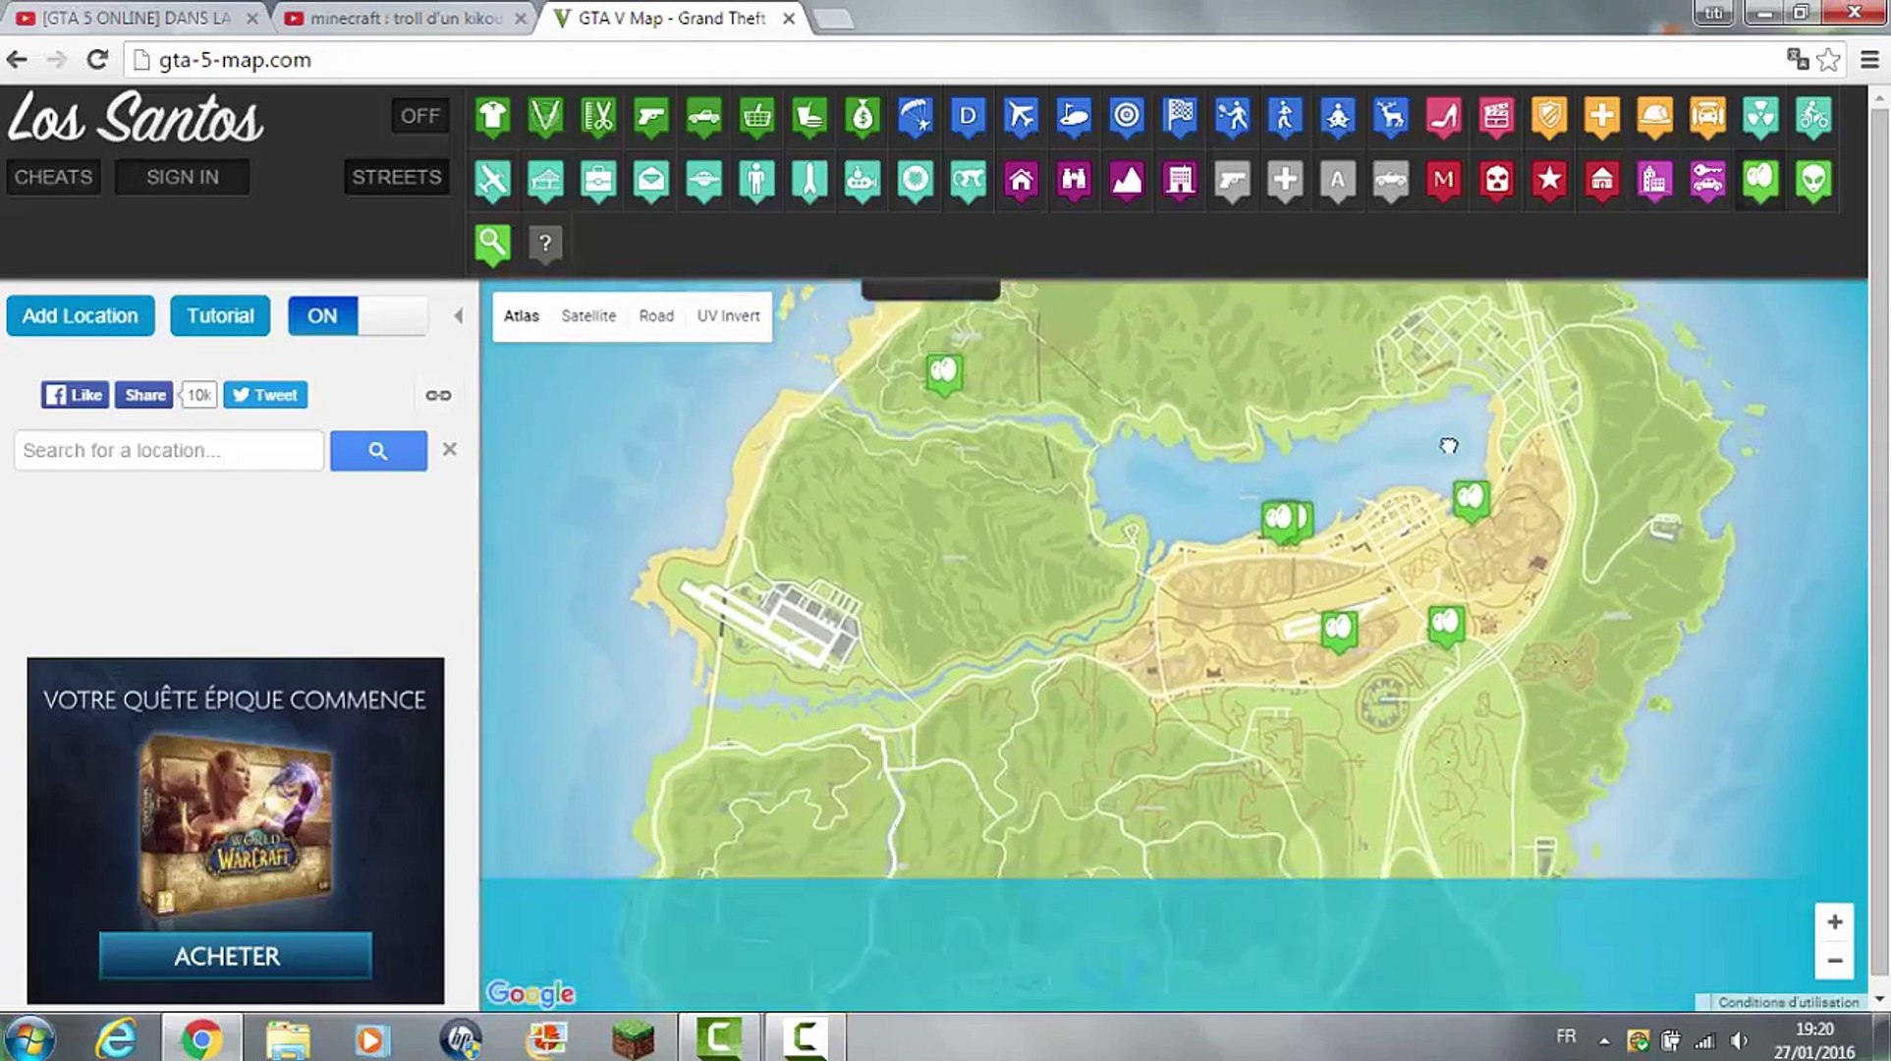Select the checkered race flag marker icon
The height and width of the screenshot is (1061, 1891).
pyautogui.click(x=1180, y=117)
